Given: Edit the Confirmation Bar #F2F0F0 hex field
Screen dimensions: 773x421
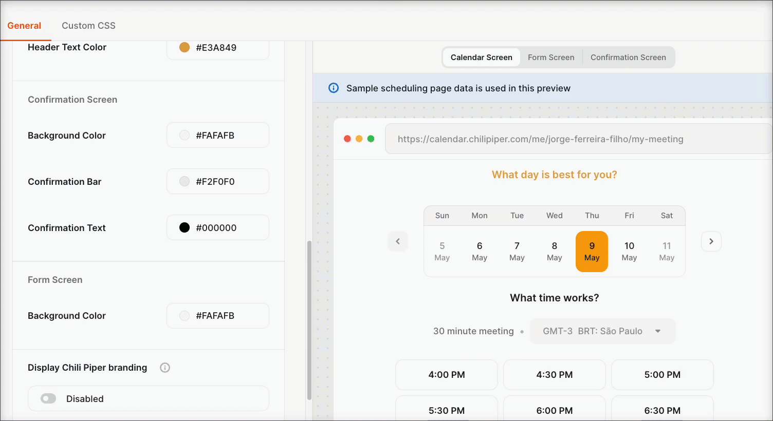Looking at the screenshot, I should 218,181.
